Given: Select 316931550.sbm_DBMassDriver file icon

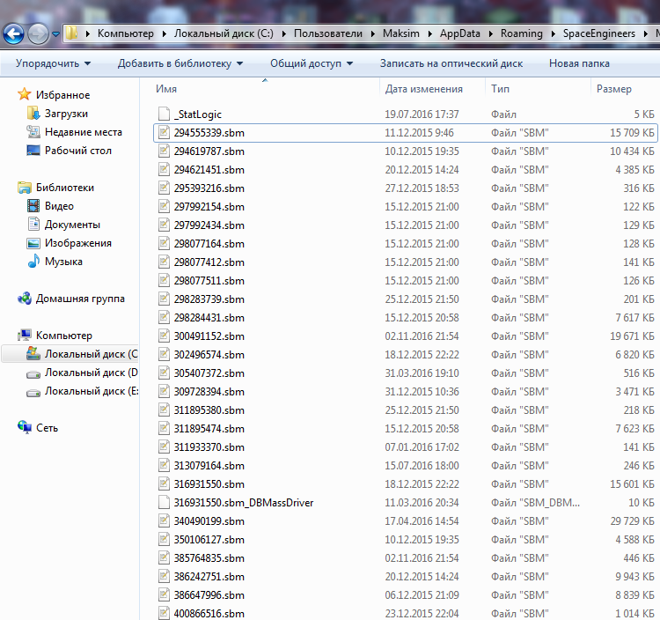Looking at the screenshot, I should coord(165,503).
